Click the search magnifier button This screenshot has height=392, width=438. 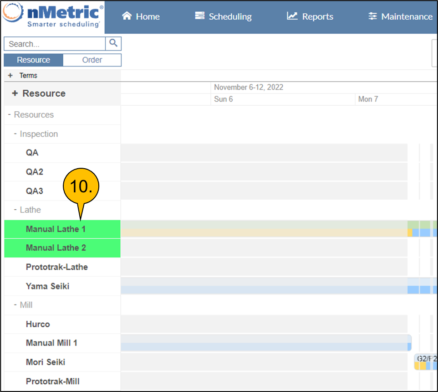113,43
